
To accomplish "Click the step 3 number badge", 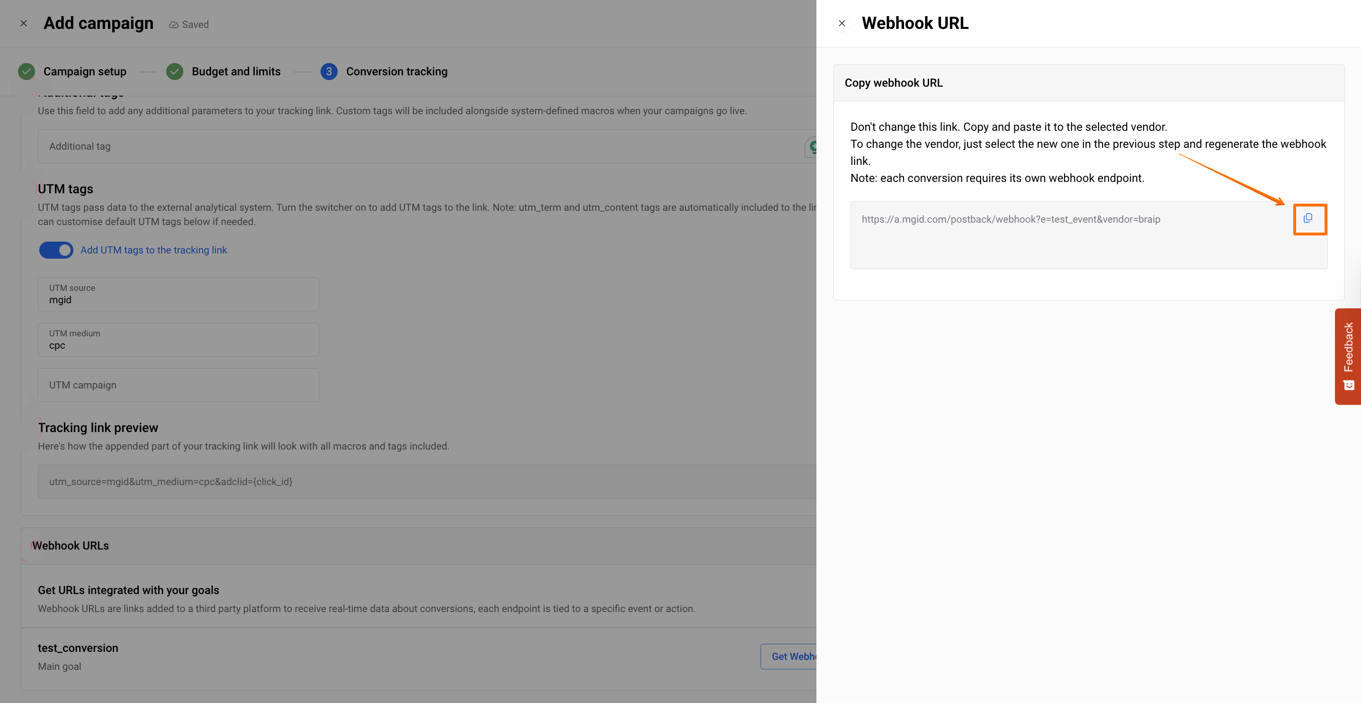I will coord(329,72).
